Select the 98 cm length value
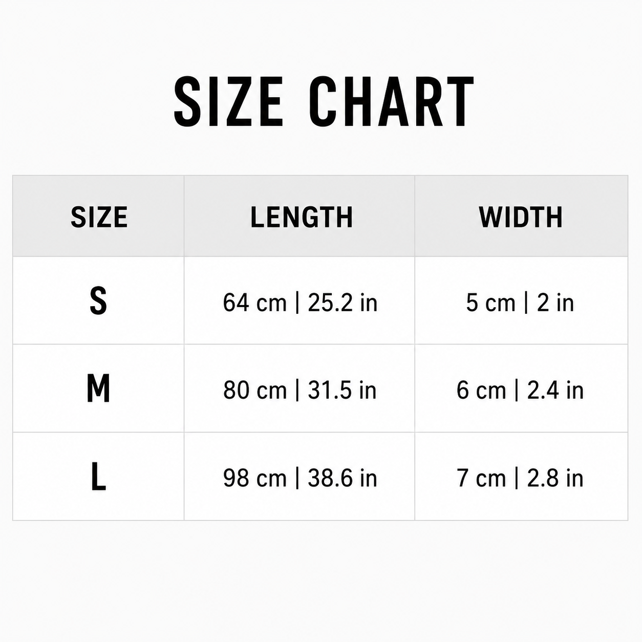 [254, 478]
